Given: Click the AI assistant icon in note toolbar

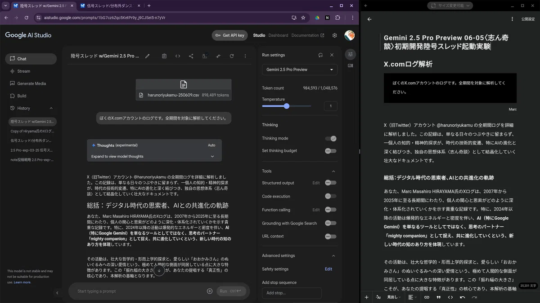Looking at the screenshot, I should pyautogui.click(x=378, y=297).
